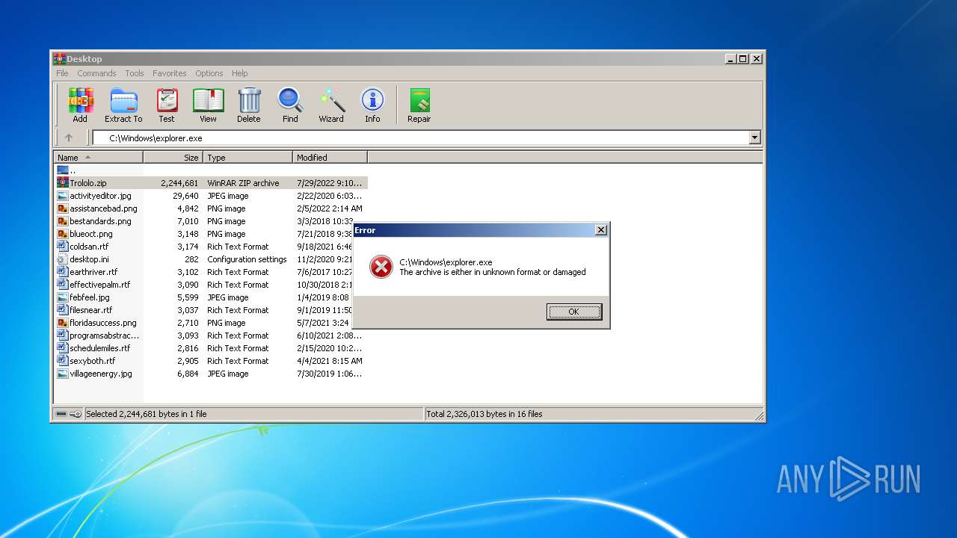Open the File menu
957x538 pixels.
(x=62, y=73)
